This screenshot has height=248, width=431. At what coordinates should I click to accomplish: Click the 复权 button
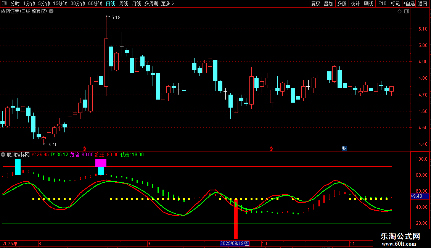315,3
